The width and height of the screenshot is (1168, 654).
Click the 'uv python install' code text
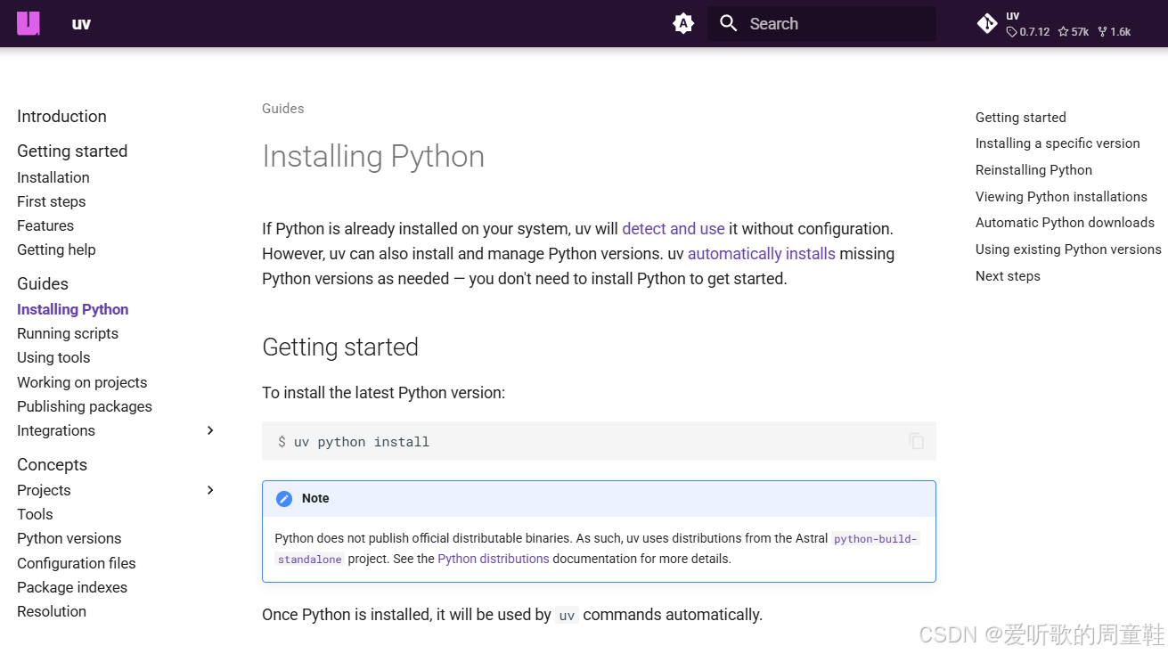pos(362,442)
